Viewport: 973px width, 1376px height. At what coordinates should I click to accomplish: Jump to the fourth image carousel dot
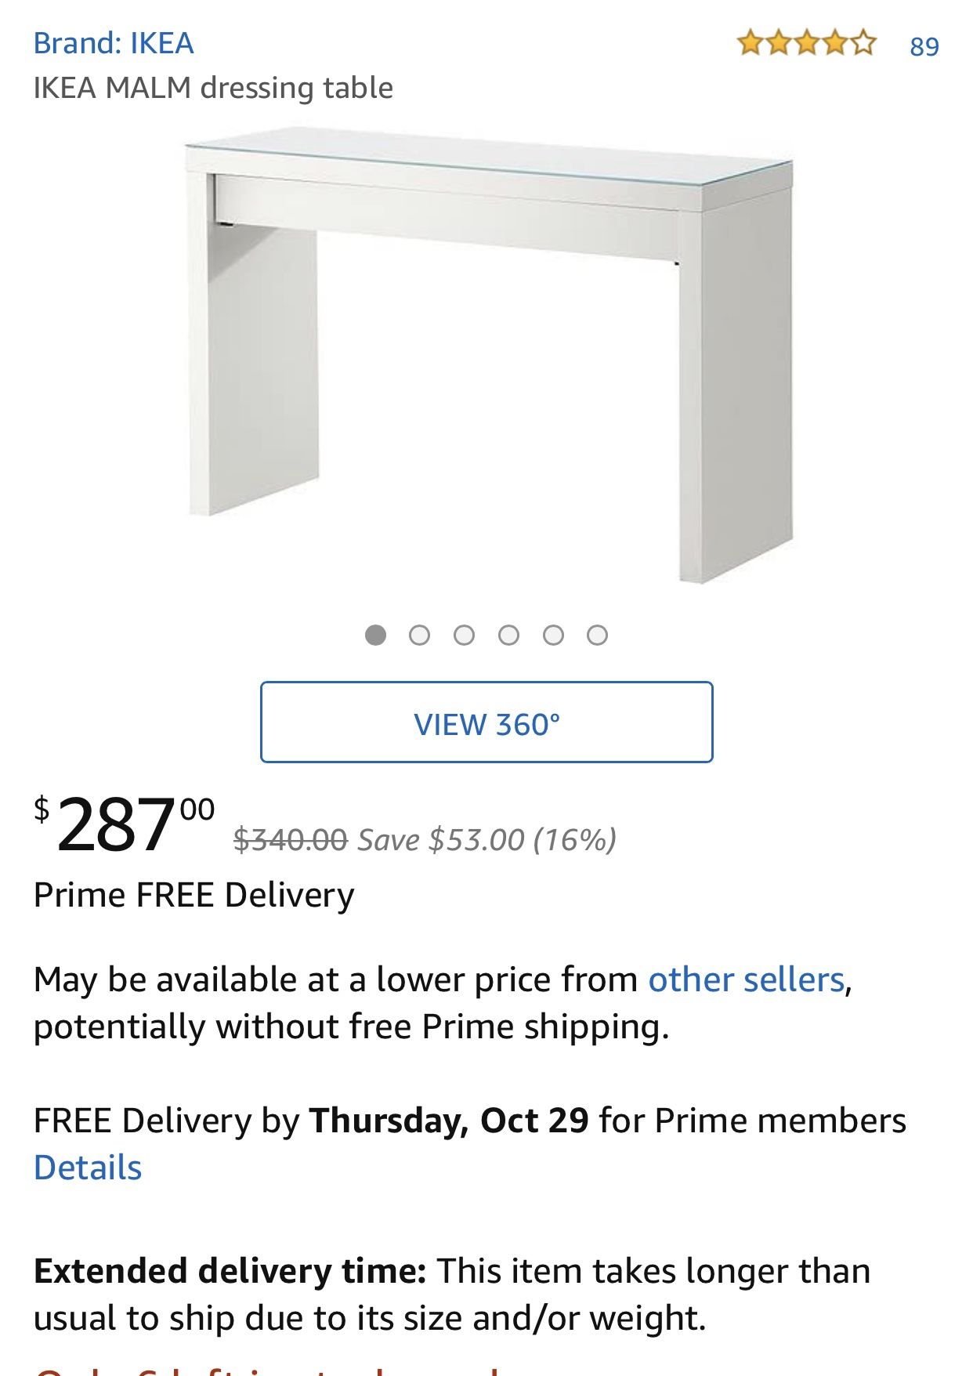coord(508,635)
